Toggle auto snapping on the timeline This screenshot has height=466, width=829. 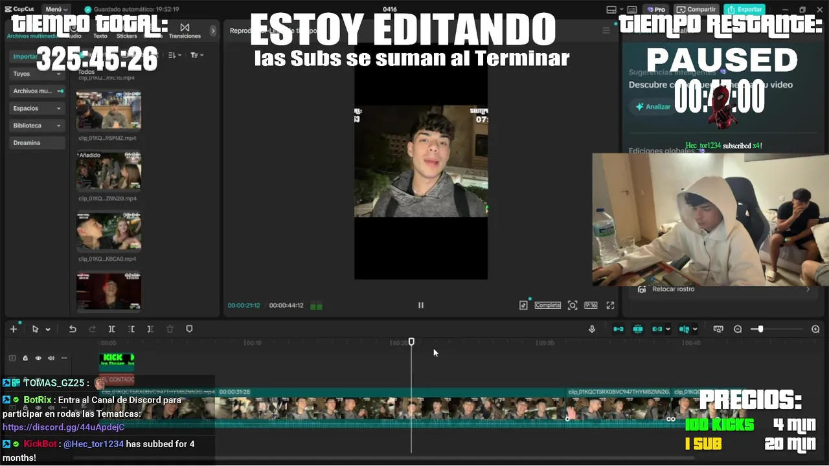coord(638,329)
